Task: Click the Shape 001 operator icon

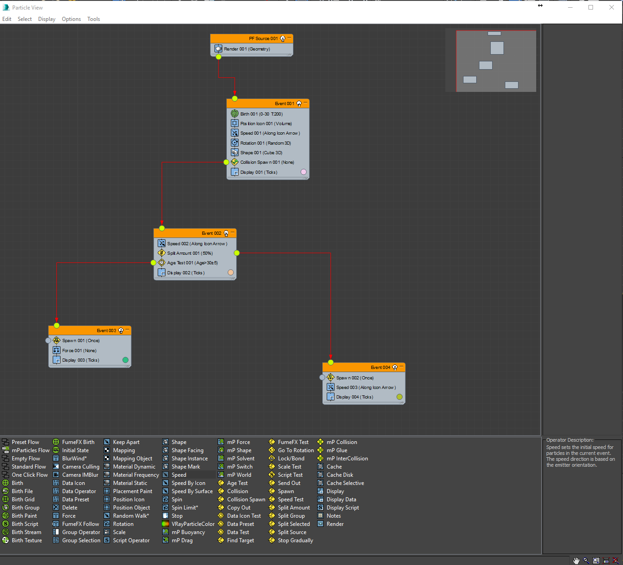Action: (234, 152)
